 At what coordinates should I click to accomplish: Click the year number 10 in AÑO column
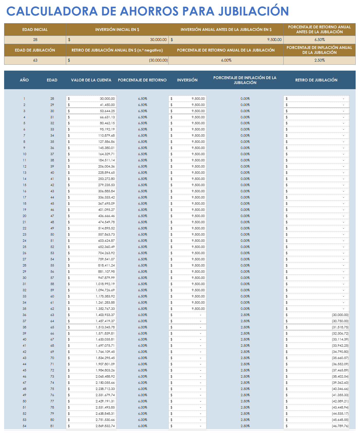(x=24, y=154)
